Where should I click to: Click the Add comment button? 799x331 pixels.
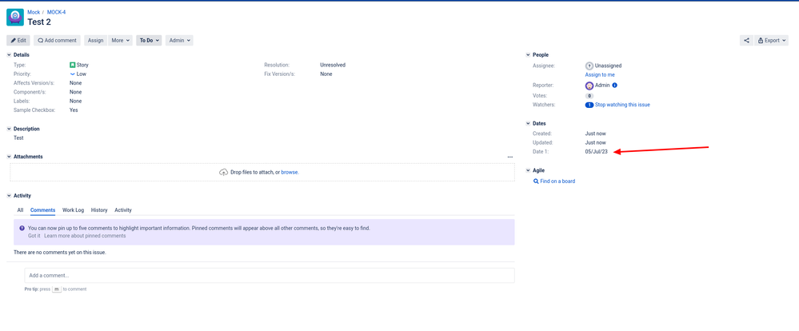[57, 40]
